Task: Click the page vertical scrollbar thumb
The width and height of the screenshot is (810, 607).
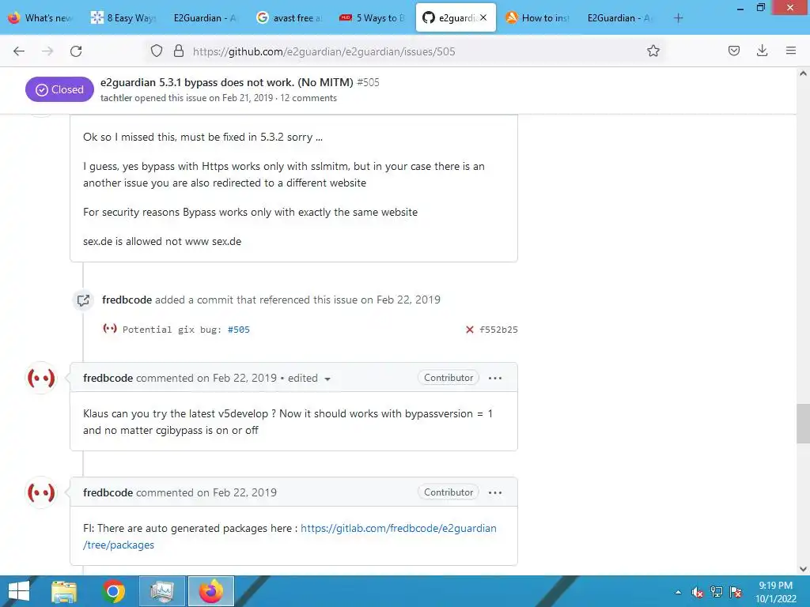Action: tap(803, 424)
